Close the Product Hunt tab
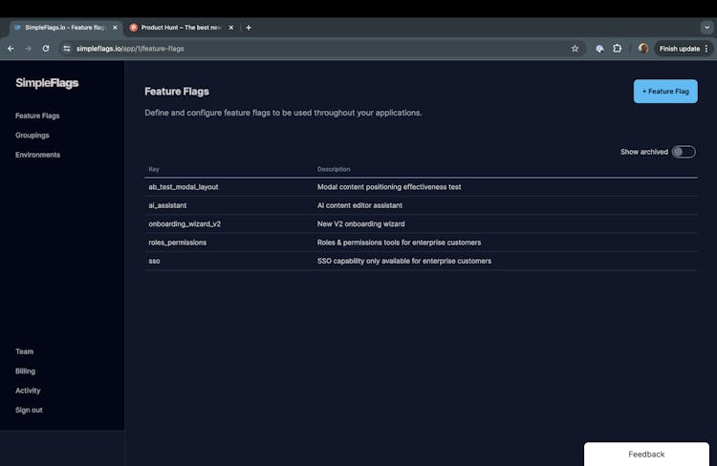Screen dimensions: 717x466 [x=231, y=28]
